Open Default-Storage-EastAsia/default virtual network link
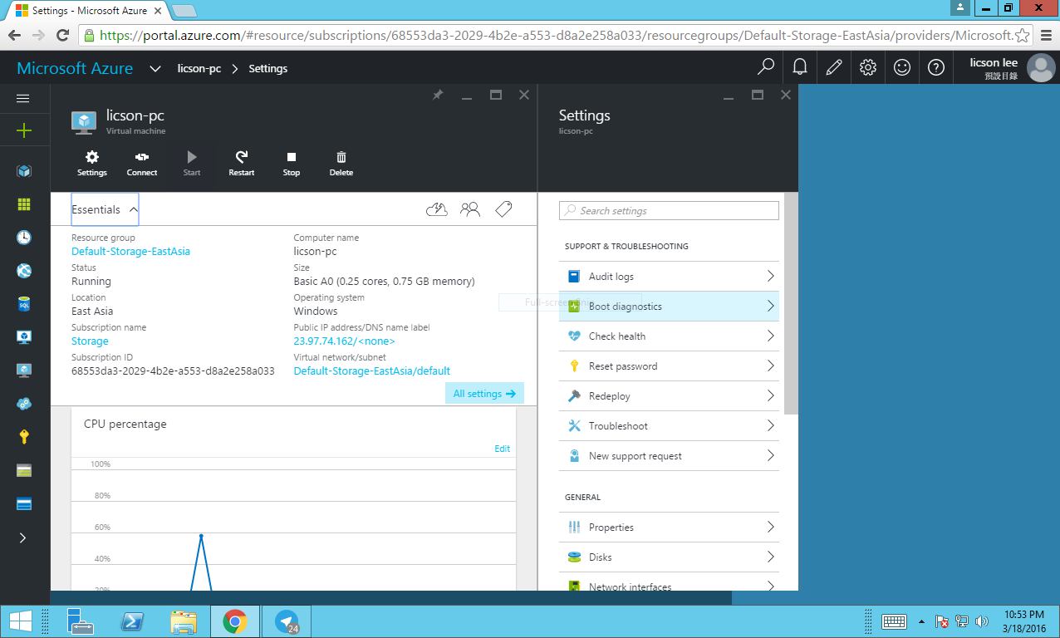The image size is (1060, 638). (x=372, y=371)
